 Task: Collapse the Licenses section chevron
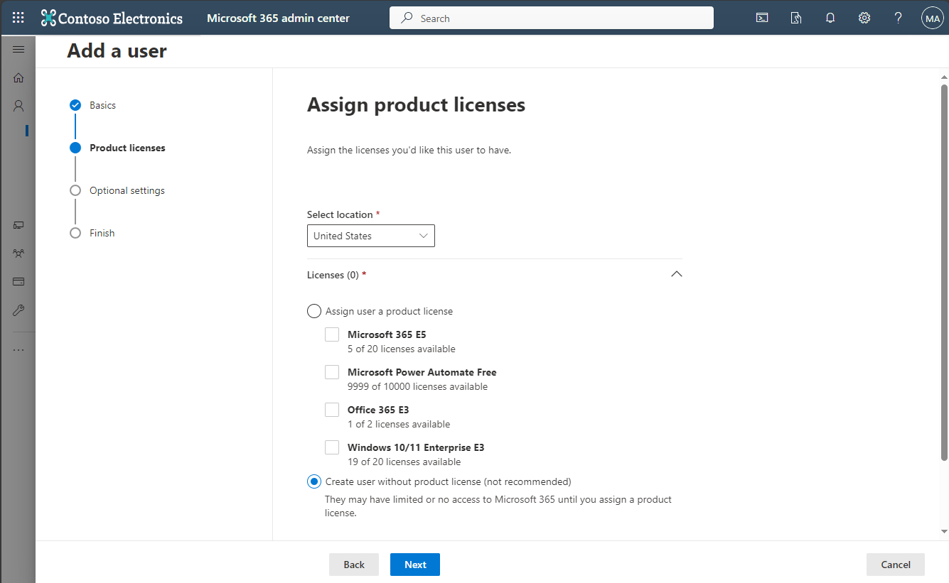[676, 274]
